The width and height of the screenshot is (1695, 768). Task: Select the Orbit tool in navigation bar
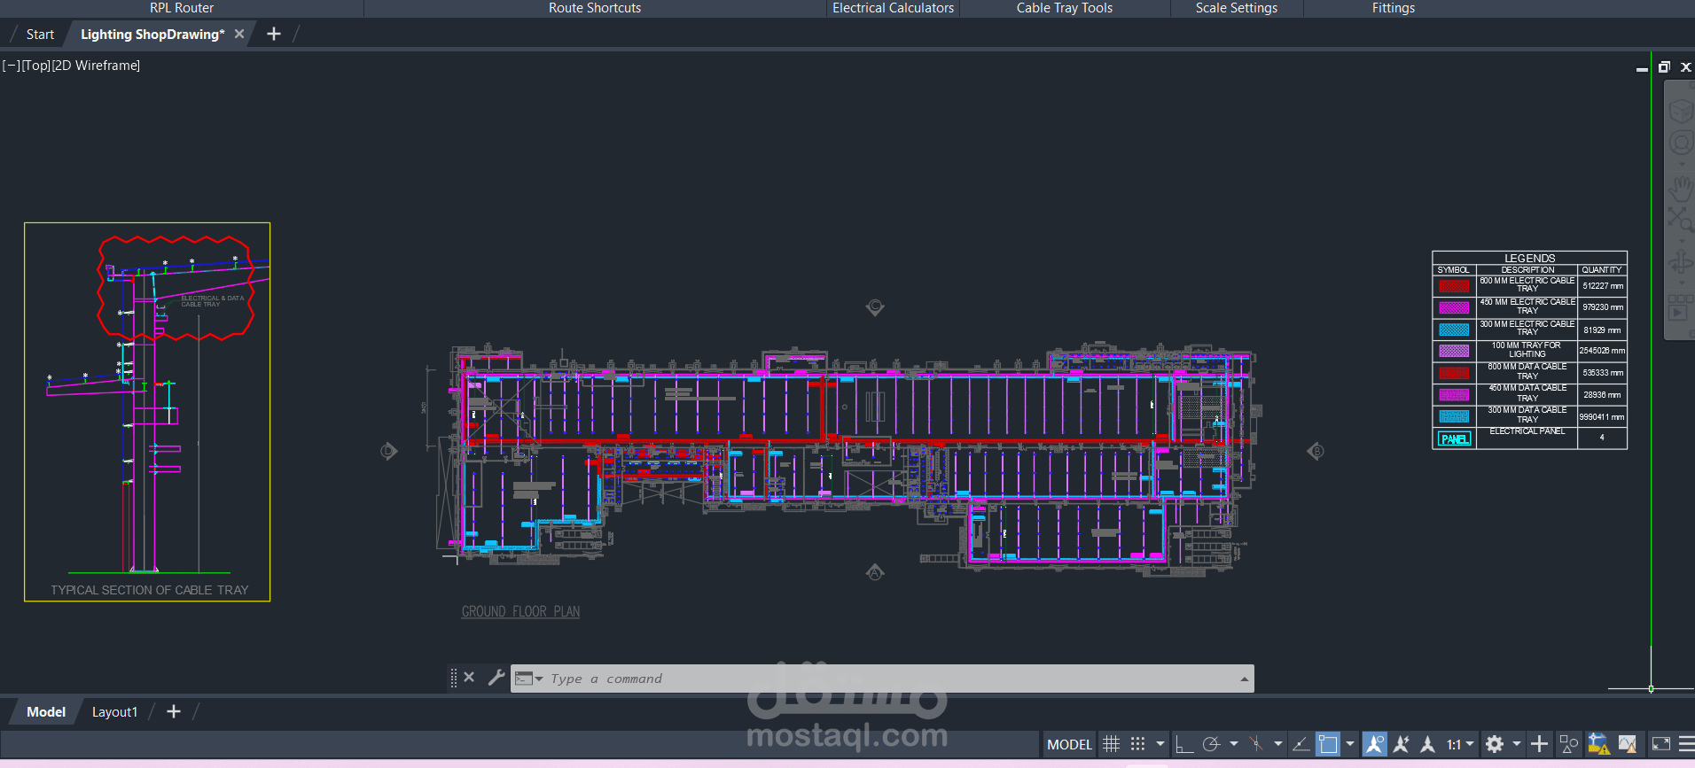point(1681,263)
